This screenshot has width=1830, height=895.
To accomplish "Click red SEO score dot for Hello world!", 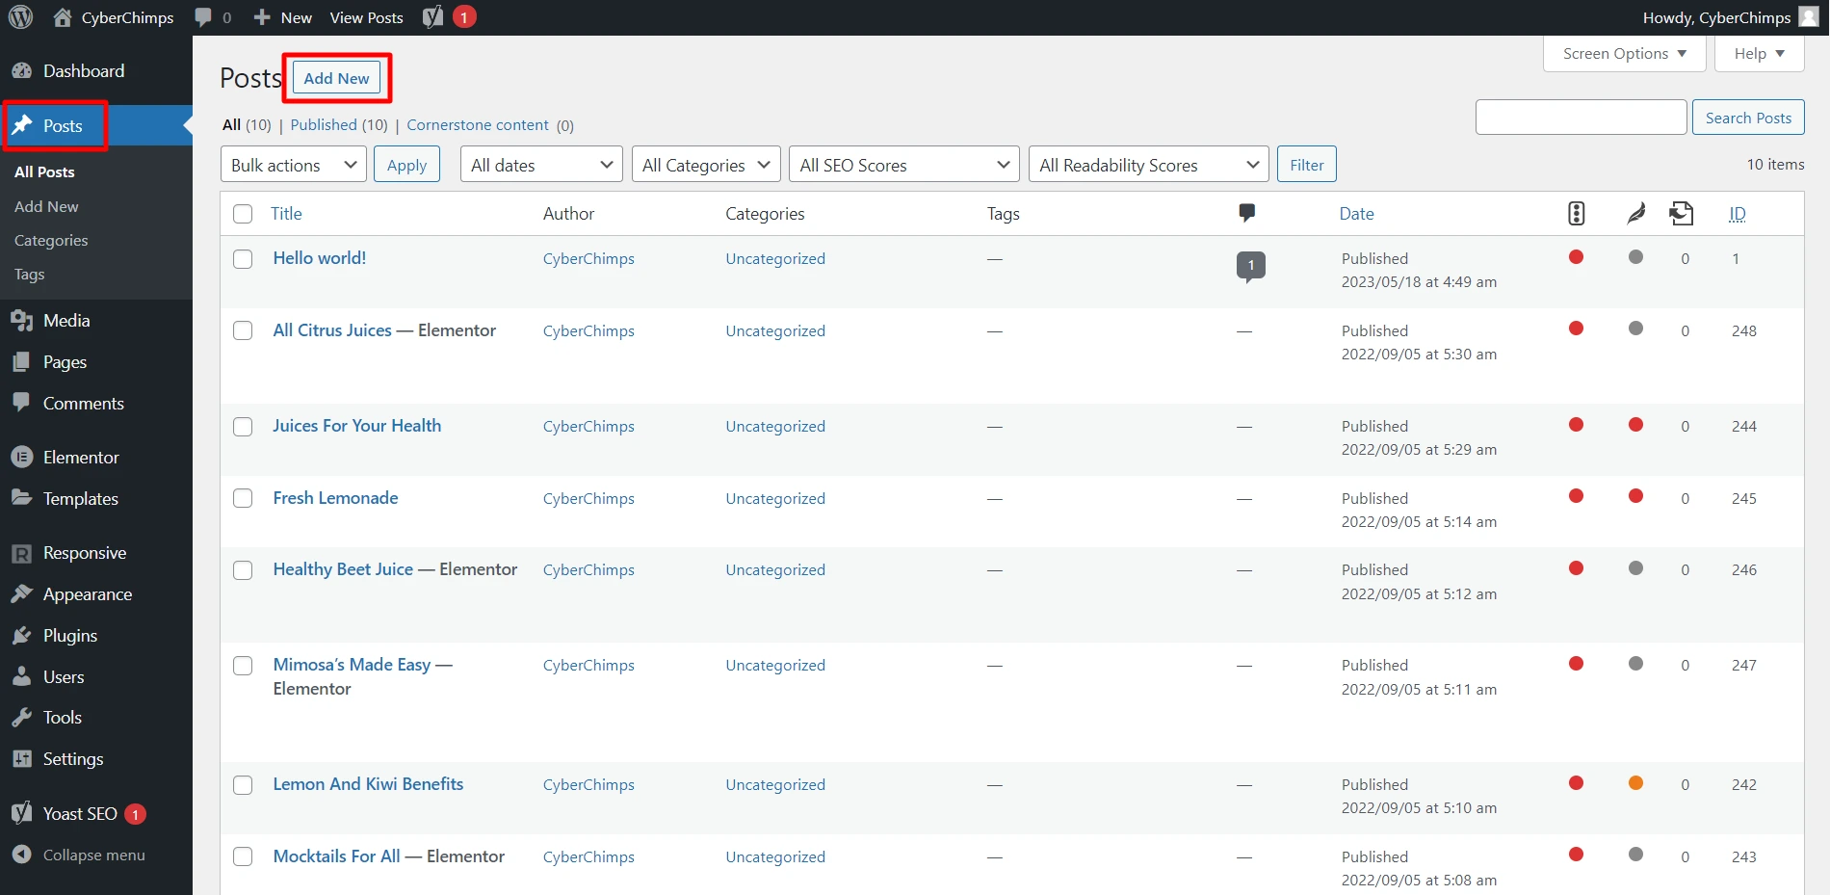I will (1577, 257).
